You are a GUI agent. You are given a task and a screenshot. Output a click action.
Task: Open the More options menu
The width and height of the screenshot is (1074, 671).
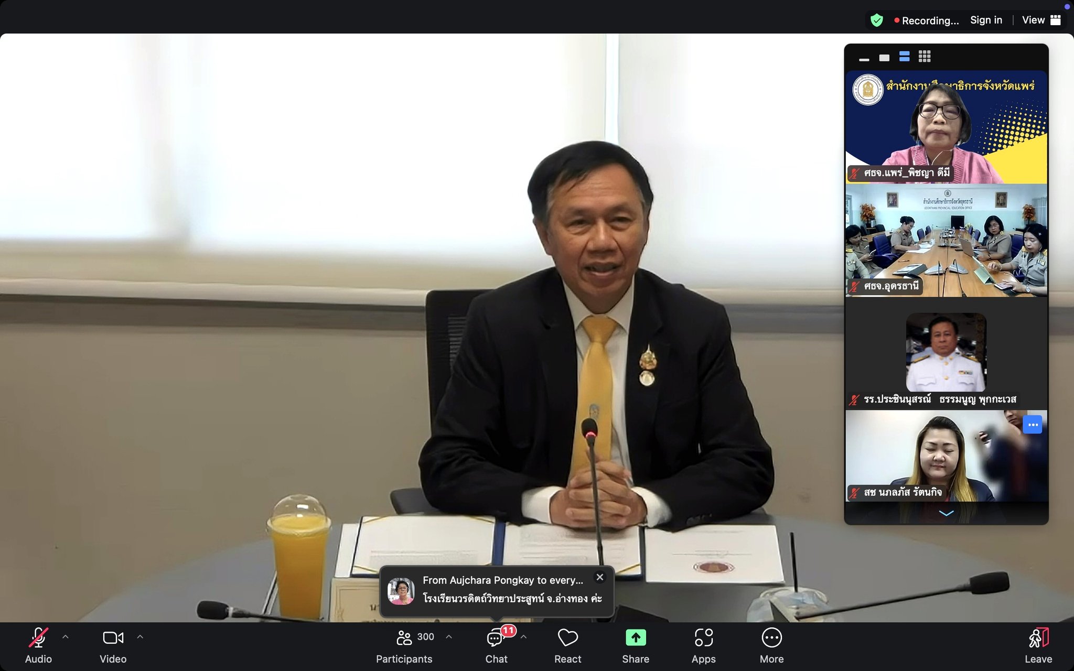tap(771, 638)
